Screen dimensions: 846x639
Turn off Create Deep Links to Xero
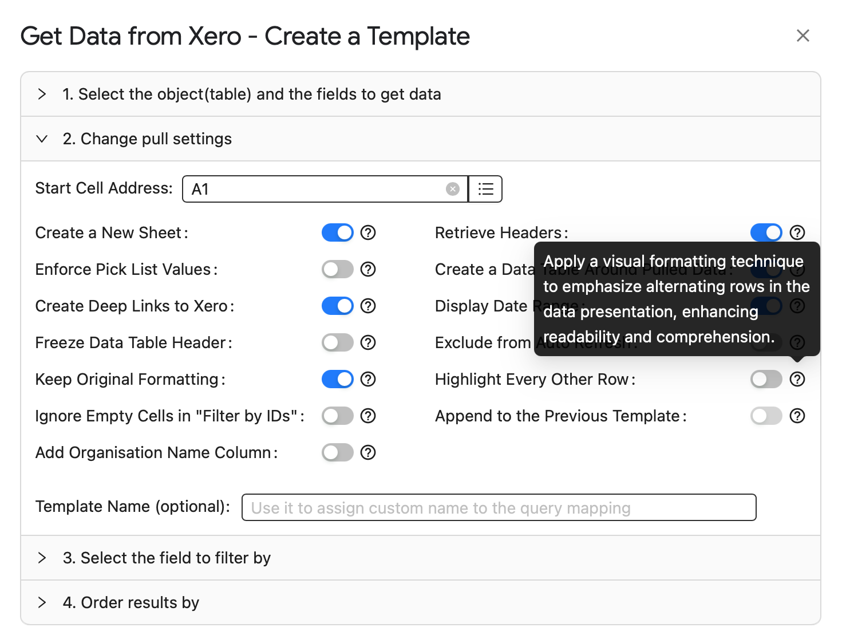(338, 306)
